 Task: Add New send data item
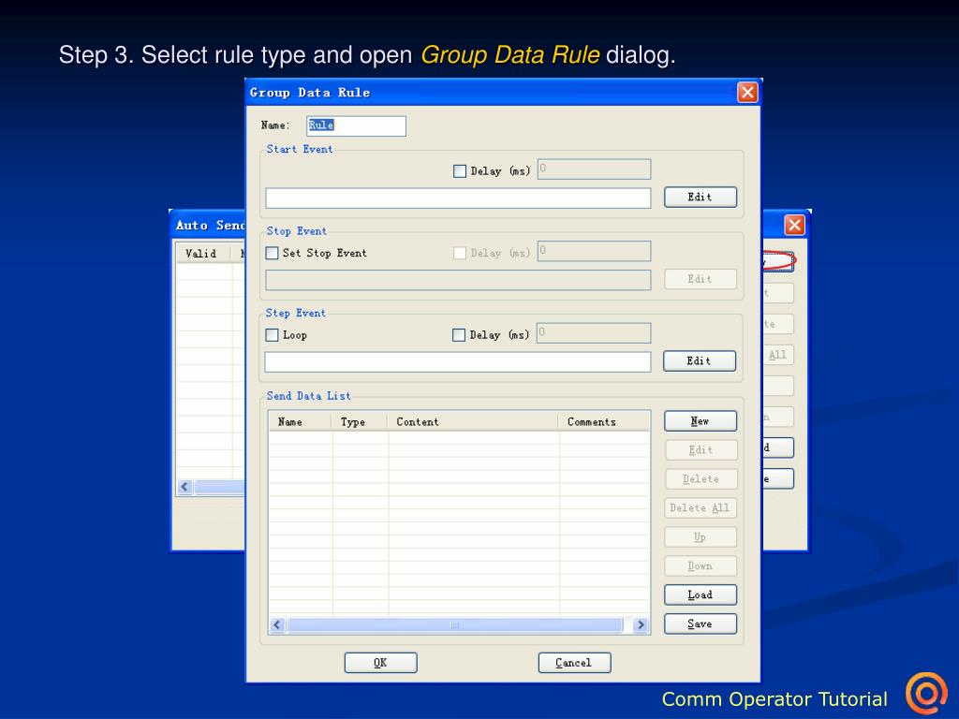click(x=701, y=421)
